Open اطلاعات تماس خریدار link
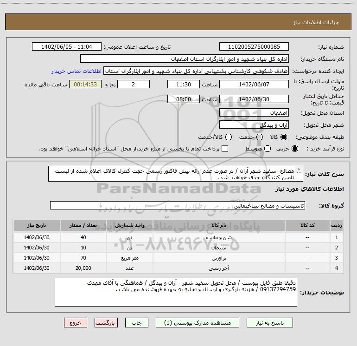This screenshot has width=357, height=346. tap(76, 71)
